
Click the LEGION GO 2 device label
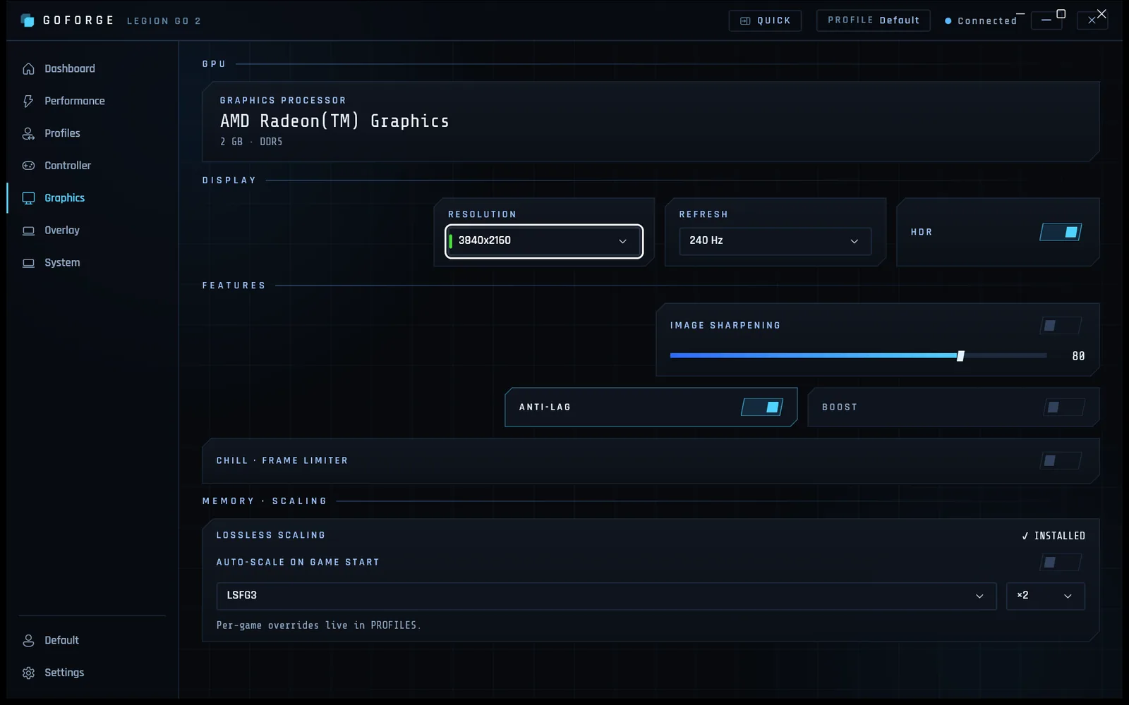pyautogui.click(x=164, y=21)
